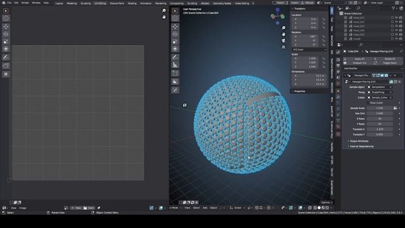
Task: Select the Rotate tool in UV editor
Action: point(6,34)
